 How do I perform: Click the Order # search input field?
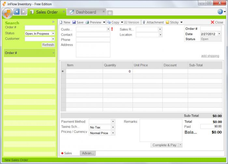pos(40,28)
